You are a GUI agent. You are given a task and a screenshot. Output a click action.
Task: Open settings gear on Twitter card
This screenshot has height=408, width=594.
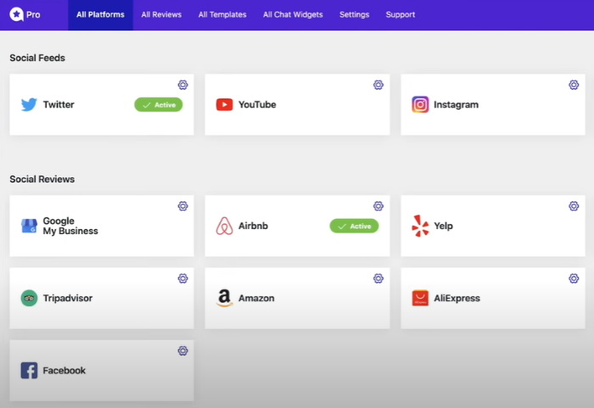[x=182, y=85]
